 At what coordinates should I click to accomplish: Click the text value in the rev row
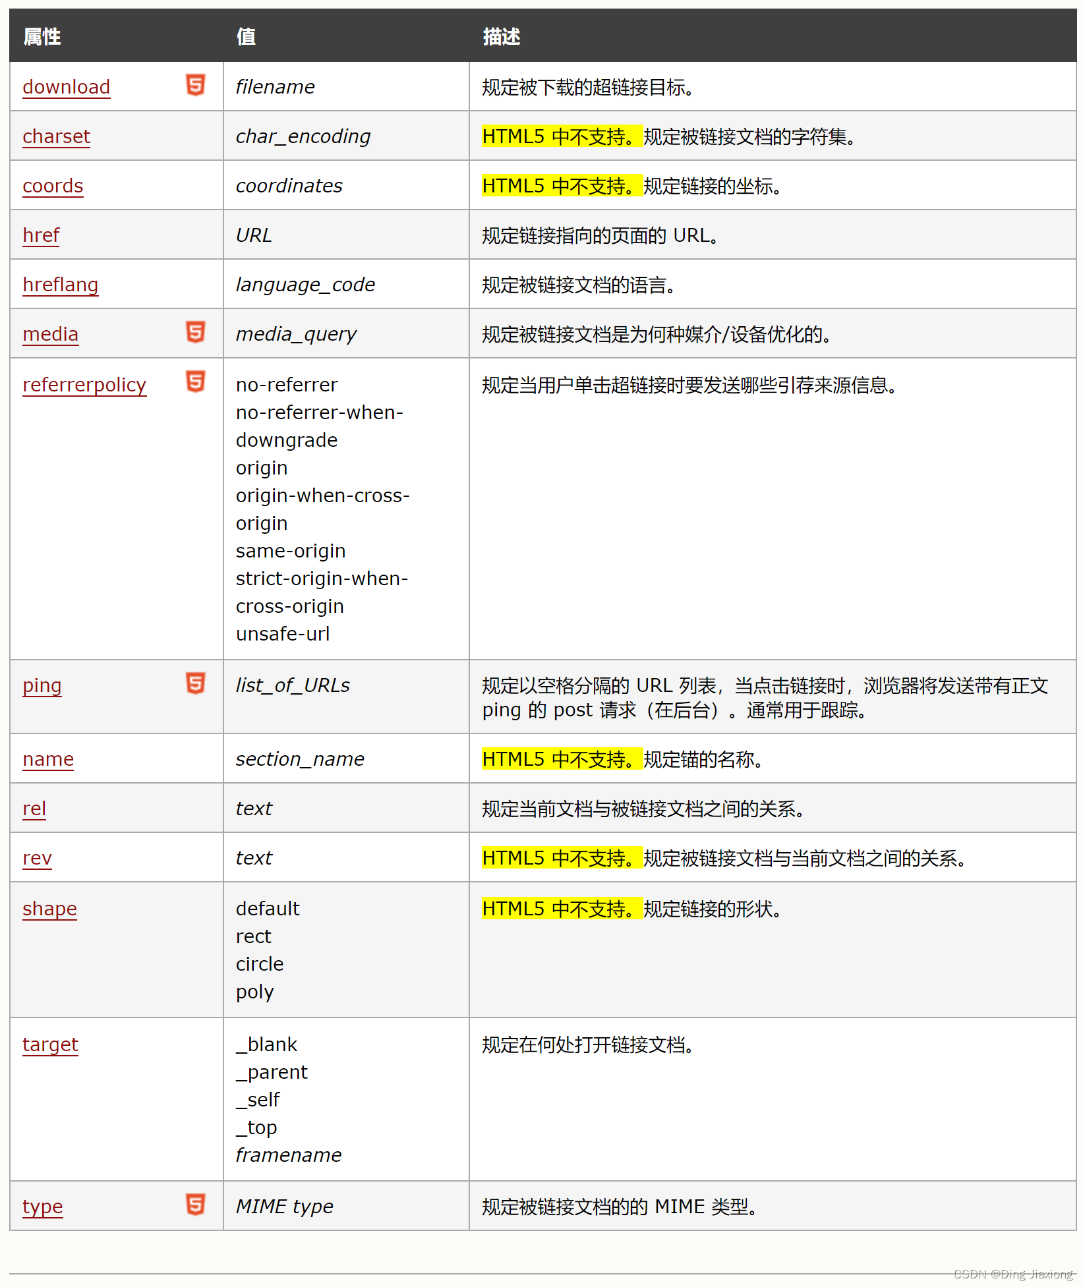pyautogui.click(x=254, y=858)
